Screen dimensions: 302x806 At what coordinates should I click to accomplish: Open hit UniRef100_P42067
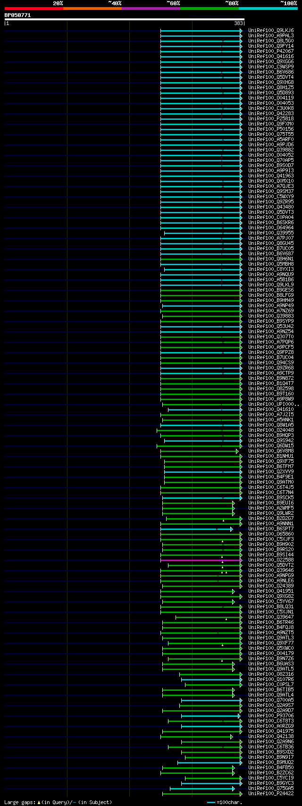coord(271,51)
